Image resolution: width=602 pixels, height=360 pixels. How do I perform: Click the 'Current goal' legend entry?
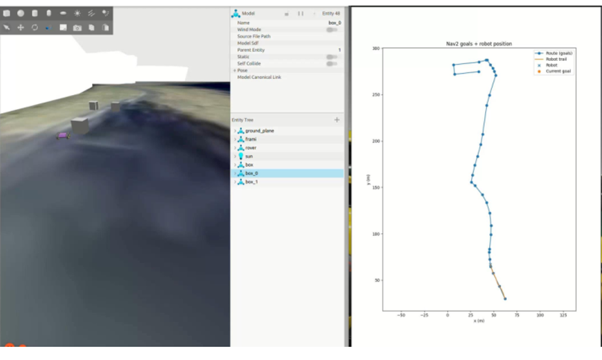tap(553, 71)
